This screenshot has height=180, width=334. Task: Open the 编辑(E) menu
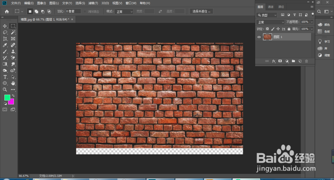[x=29, y=3]
